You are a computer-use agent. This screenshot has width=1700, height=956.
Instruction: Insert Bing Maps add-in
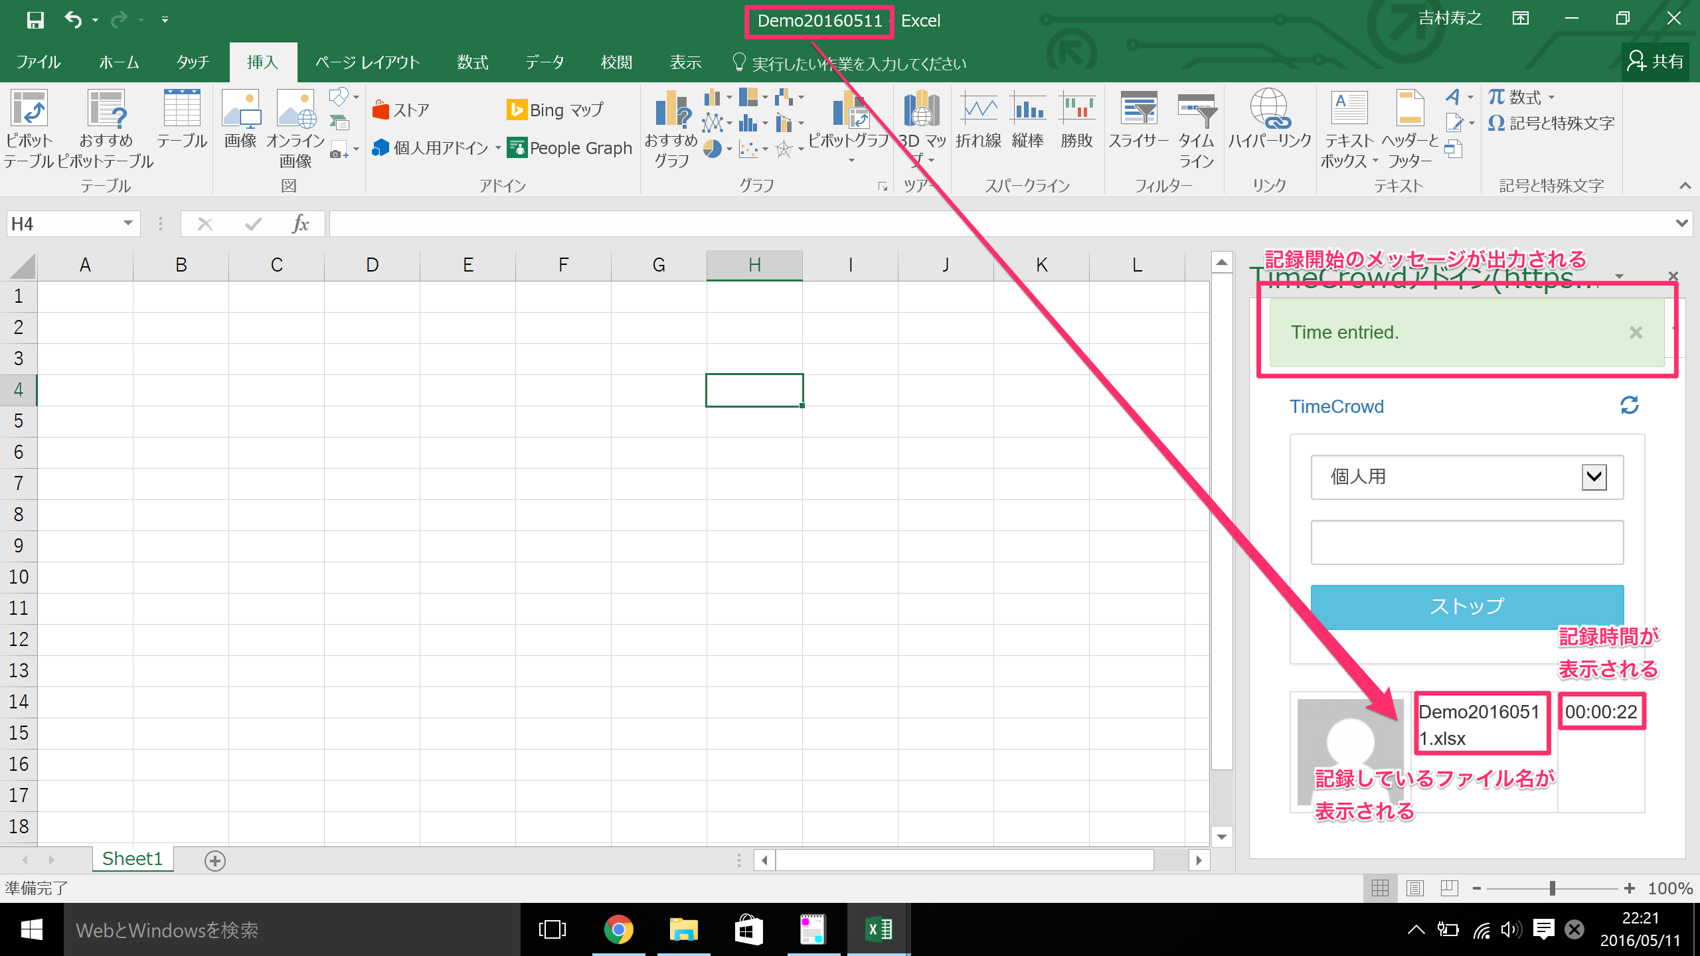(x=555, y=110)
